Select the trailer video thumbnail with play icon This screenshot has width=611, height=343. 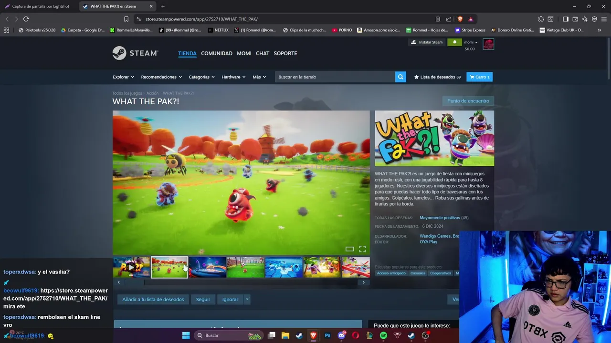coord(131,267)
